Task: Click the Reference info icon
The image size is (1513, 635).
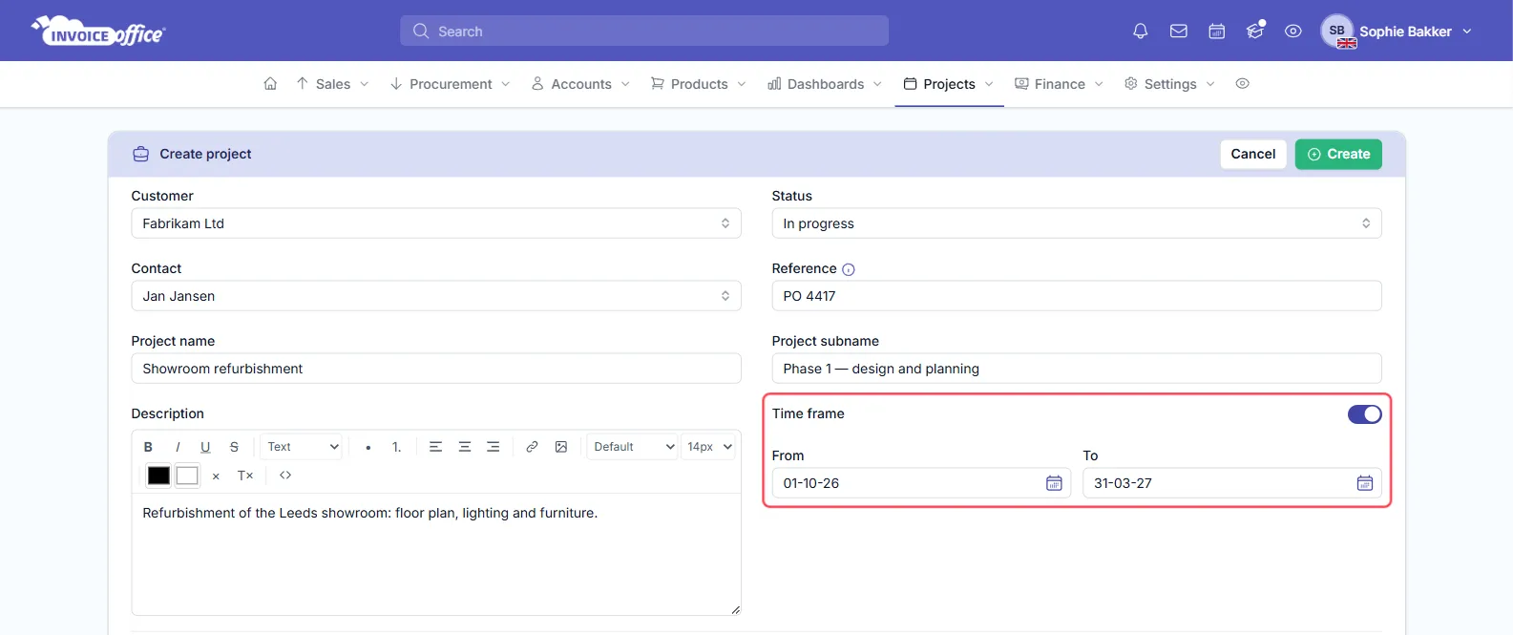Action: [x=849, y=269]
